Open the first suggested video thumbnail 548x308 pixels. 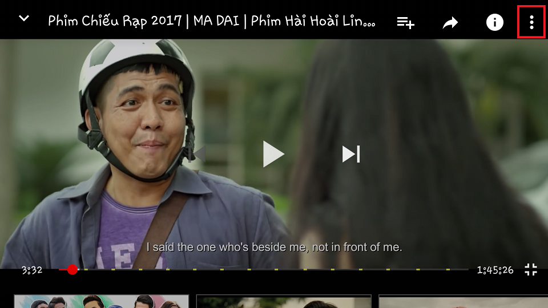[x=102, y=301]
